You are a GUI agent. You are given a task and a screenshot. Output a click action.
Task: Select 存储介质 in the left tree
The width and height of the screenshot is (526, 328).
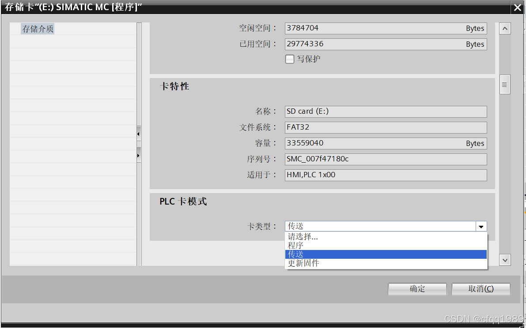[x=38, y=29]
